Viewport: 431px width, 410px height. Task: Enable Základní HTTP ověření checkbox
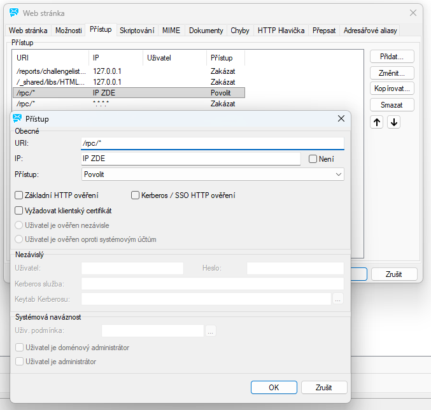click(18, 195)
